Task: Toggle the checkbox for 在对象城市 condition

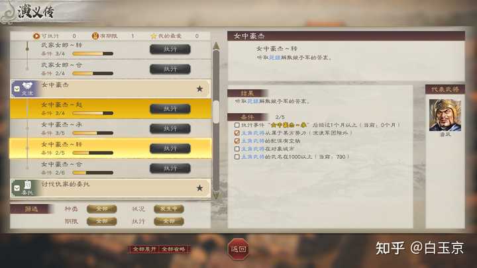Action: (237, 149)
